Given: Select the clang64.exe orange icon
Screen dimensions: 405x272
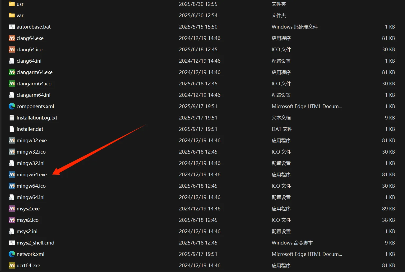Looking at the screenshot, I should point(12,38).
